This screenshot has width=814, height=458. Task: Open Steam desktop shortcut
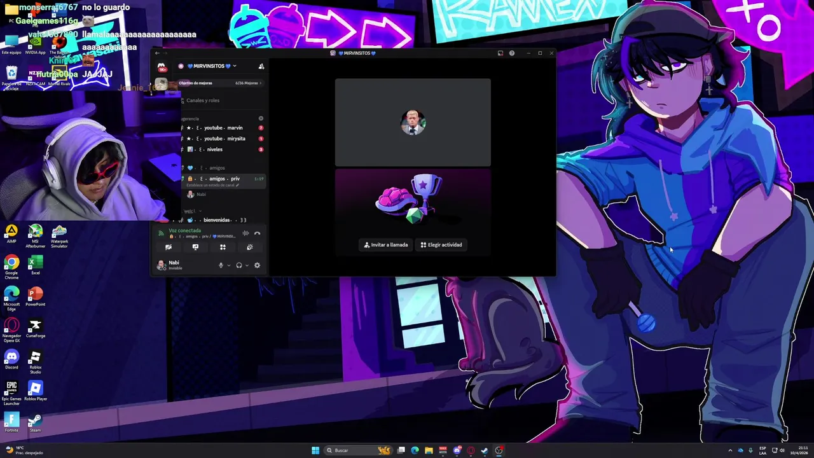(x=36, y=423)
